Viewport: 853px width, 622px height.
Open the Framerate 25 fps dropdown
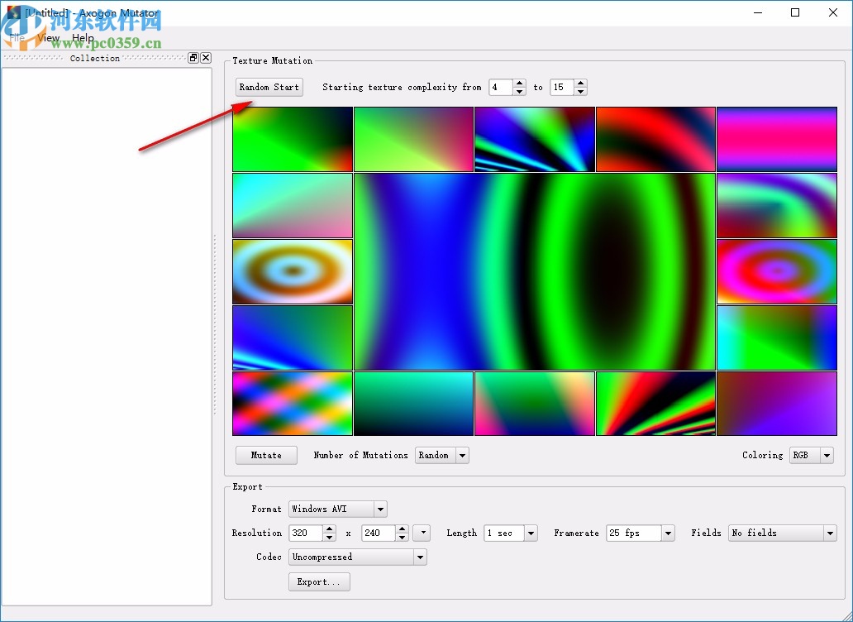tap(668, 533)
